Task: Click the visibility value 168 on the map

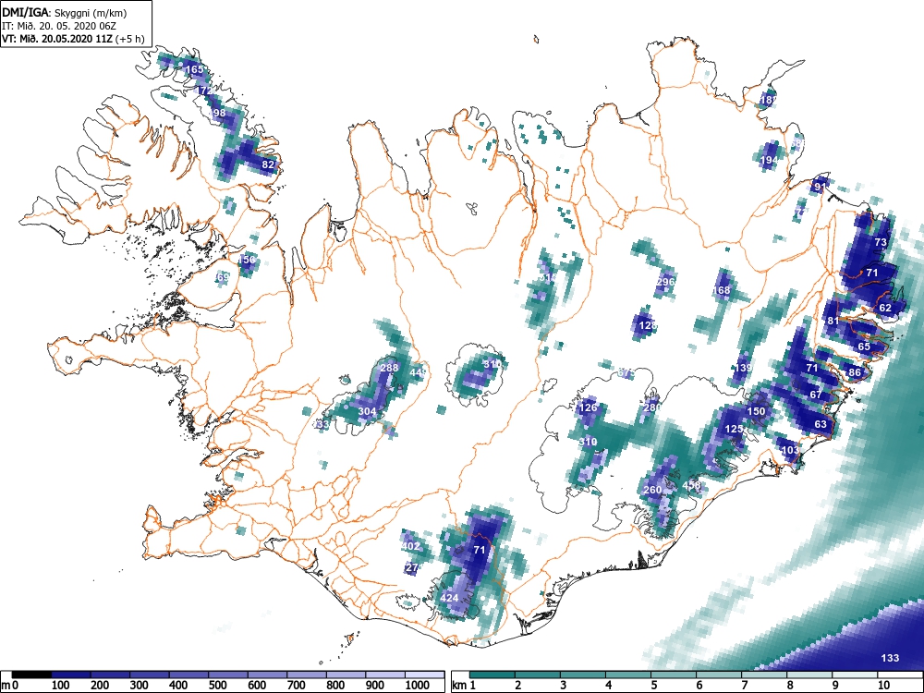Action: tap(722, 290)
